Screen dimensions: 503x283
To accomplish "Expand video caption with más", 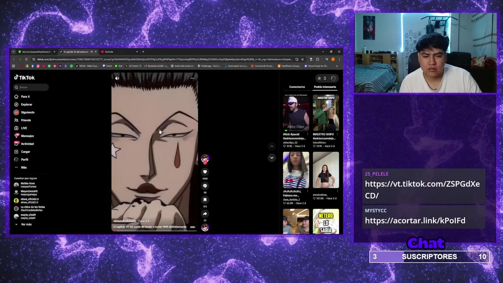I will pos(193,227).
